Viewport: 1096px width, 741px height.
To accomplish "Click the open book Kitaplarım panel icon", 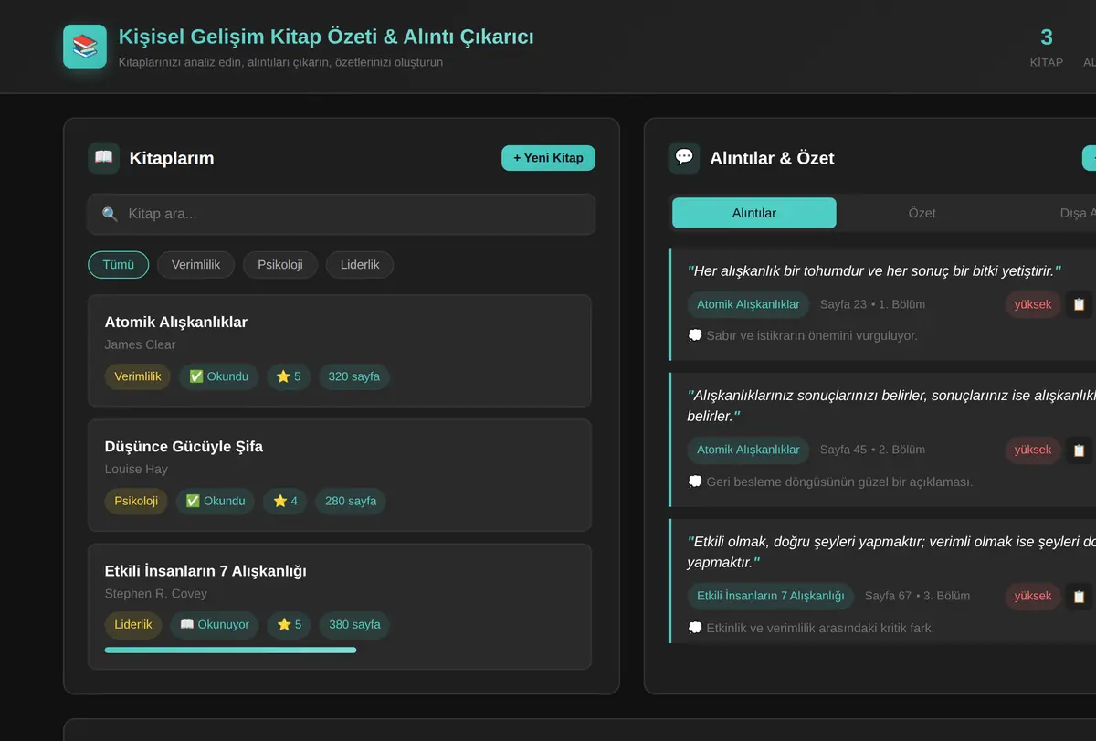I will (x=104, y=158).
